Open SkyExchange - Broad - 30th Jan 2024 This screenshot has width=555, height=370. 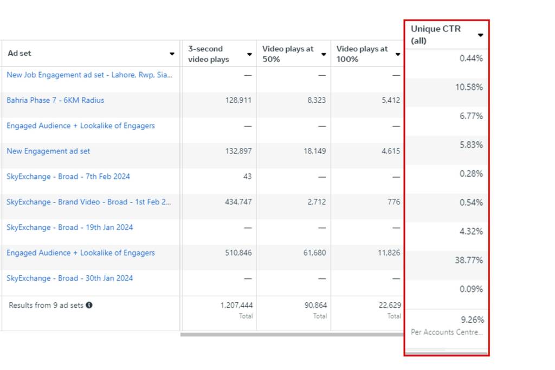[69, 278]
